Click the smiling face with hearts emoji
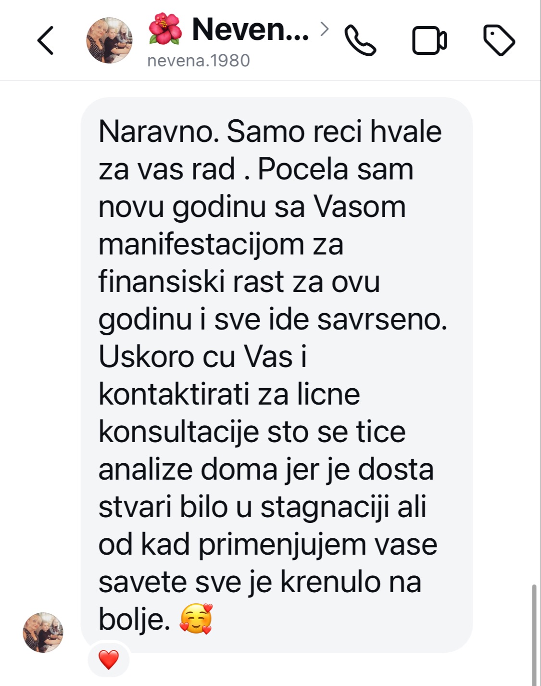541x686 pixels. click(x=196, y=619)
